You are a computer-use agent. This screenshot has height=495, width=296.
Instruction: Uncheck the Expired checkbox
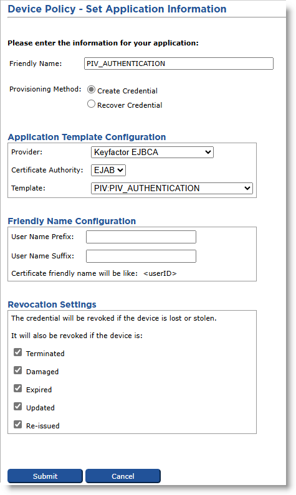tap(18, 389)
